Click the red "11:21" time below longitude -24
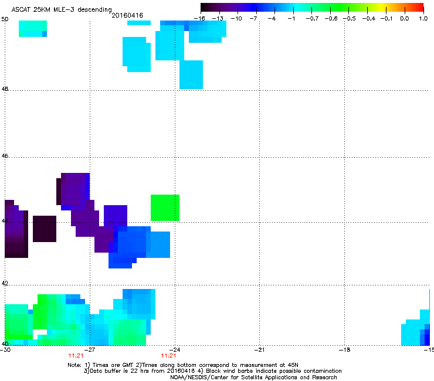This screenshot has width=434, height=381. click(168, 356)
